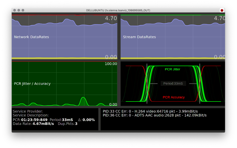
Task: Click the Network DataRates label
Action: click(x=31, y=37)
